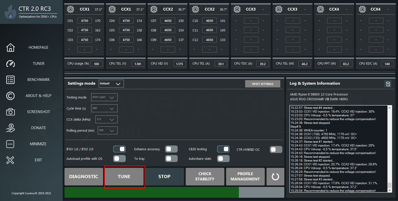Expand the CCX delta dropdown
Image resolution: width=398 pixels, height=201 pixels.
pos(106,119)
